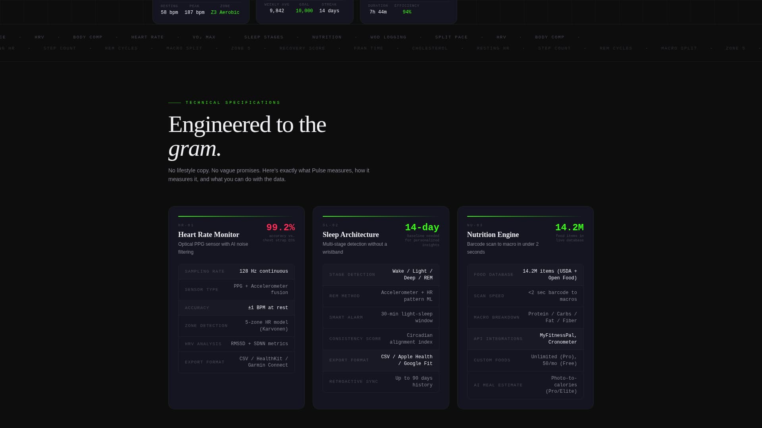This screenshot has height=428, width=762.
Task: Click the '14 days' streak value
Action: (x=329, y=11)
